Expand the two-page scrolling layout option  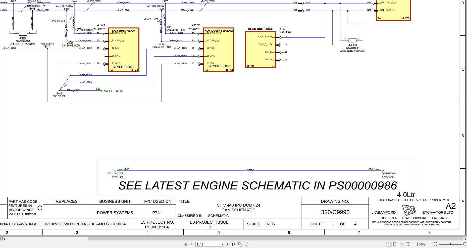[408, 244]
